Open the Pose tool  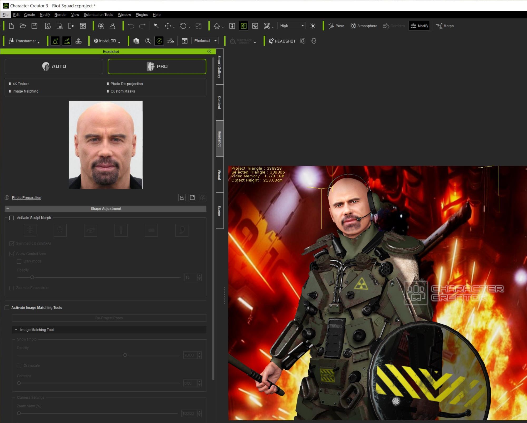[336, 26]
